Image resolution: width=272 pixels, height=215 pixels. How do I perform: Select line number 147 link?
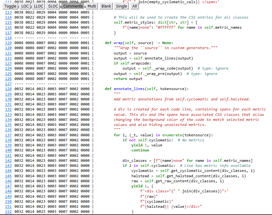coord(8,186)
